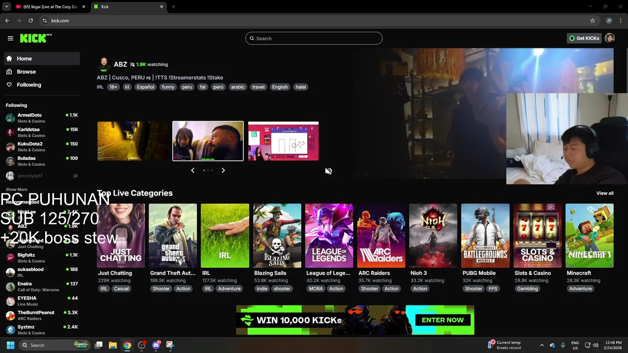Click TheBurntPeanut's avatar in the sidebar
This screenshot has height=353, width=628.
pyautogui.click(x=10, y=315)
